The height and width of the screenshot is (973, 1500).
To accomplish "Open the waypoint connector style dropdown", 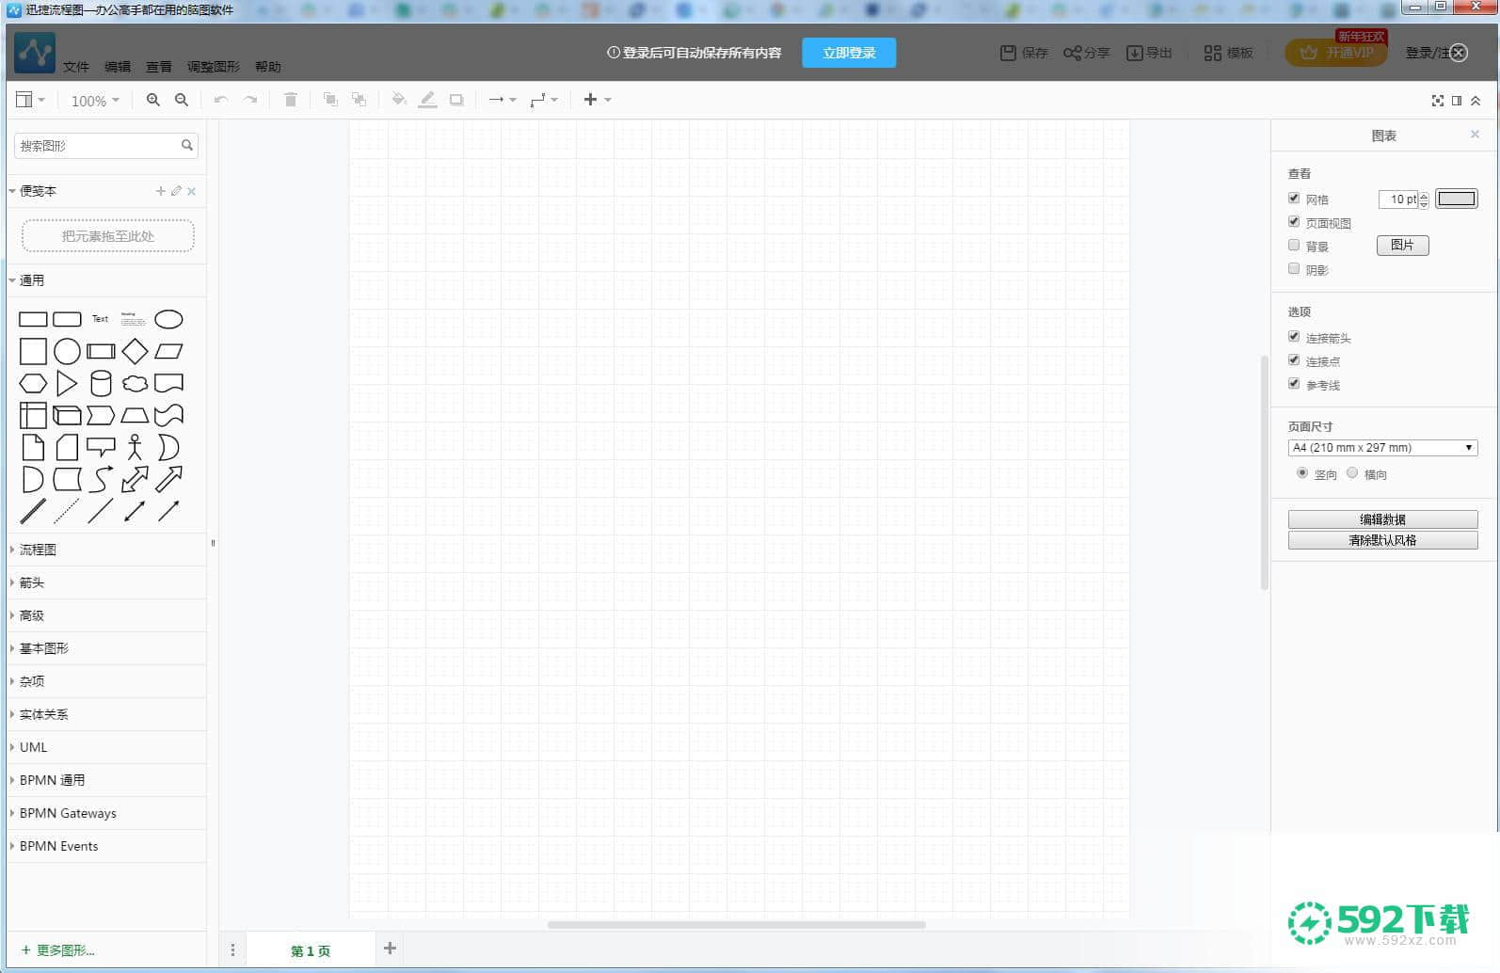I will 544,100.
